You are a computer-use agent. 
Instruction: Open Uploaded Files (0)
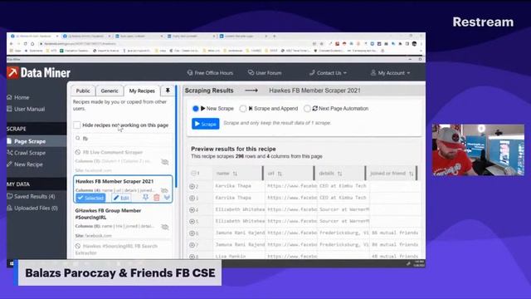(32, 208)
